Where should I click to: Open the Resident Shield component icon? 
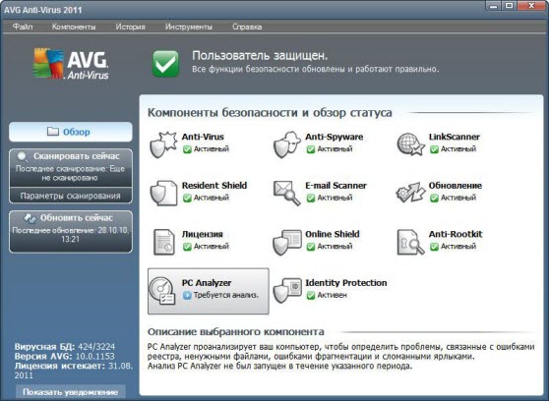coord(163,193)
